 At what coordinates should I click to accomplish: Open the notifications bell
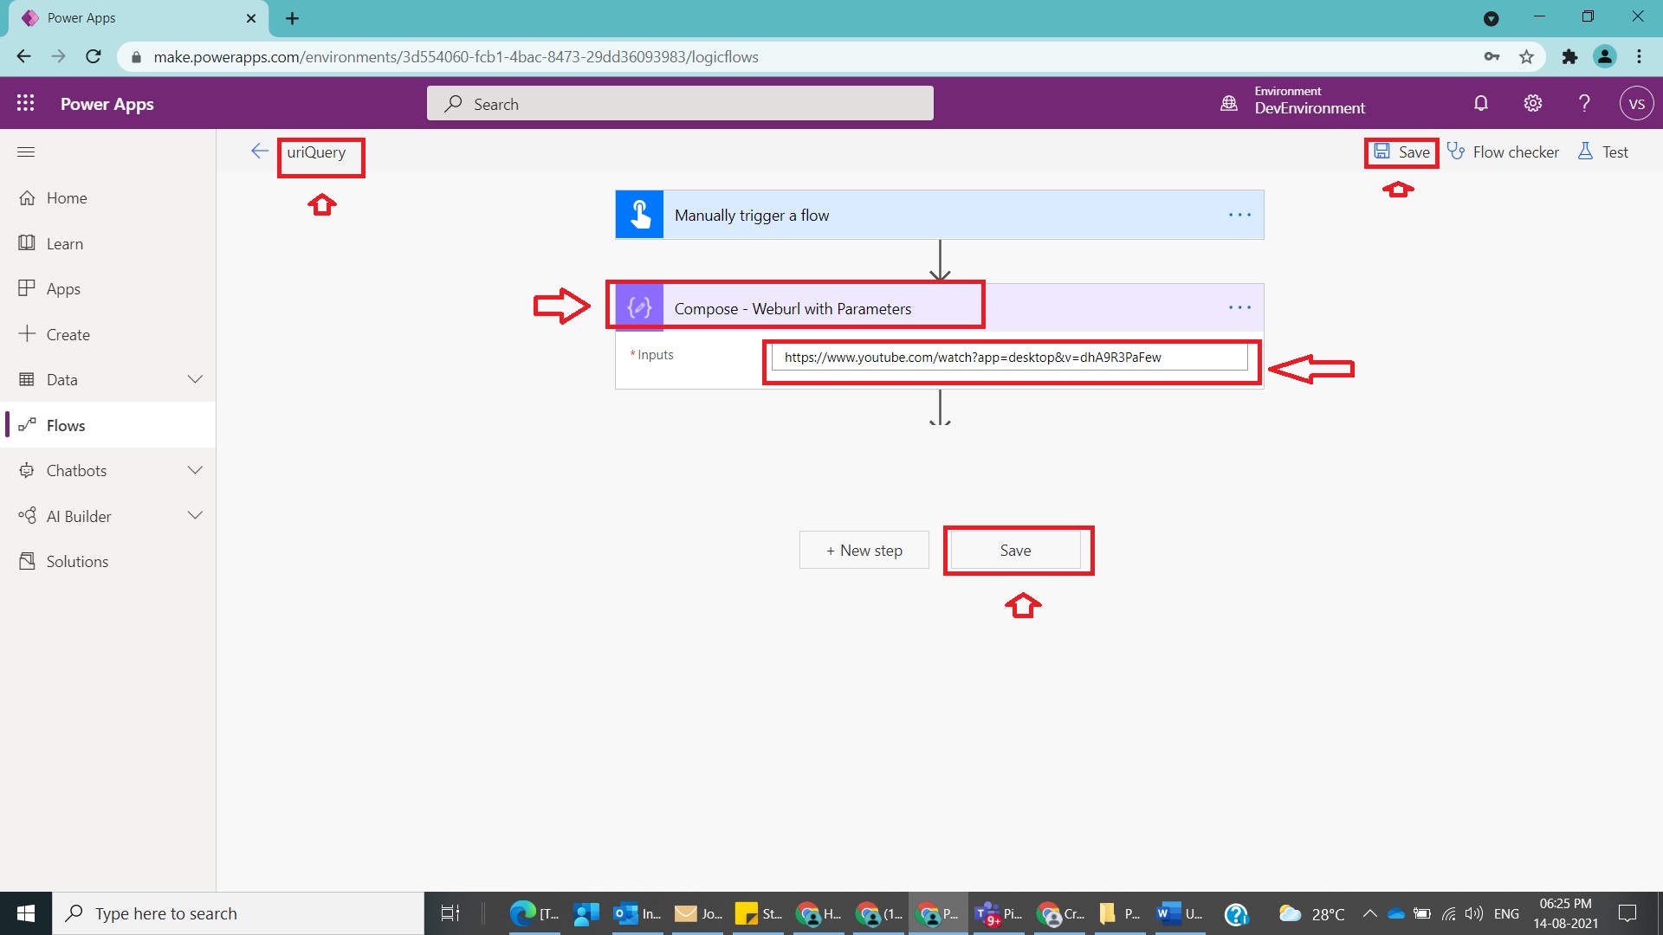tap(1480, 102)
